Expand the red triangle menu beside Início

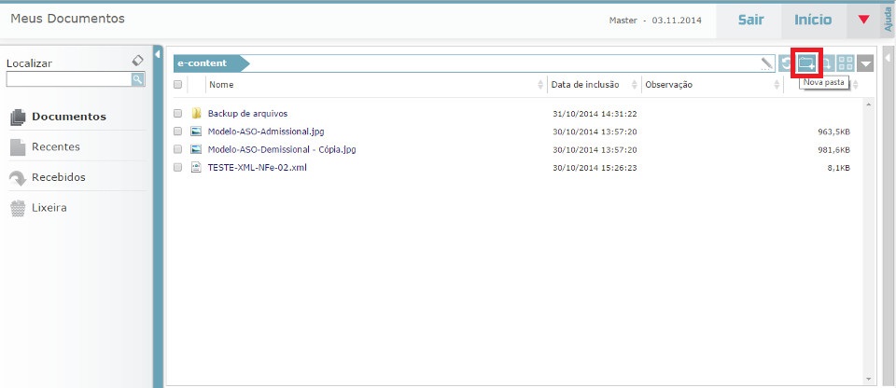[863, 20]
